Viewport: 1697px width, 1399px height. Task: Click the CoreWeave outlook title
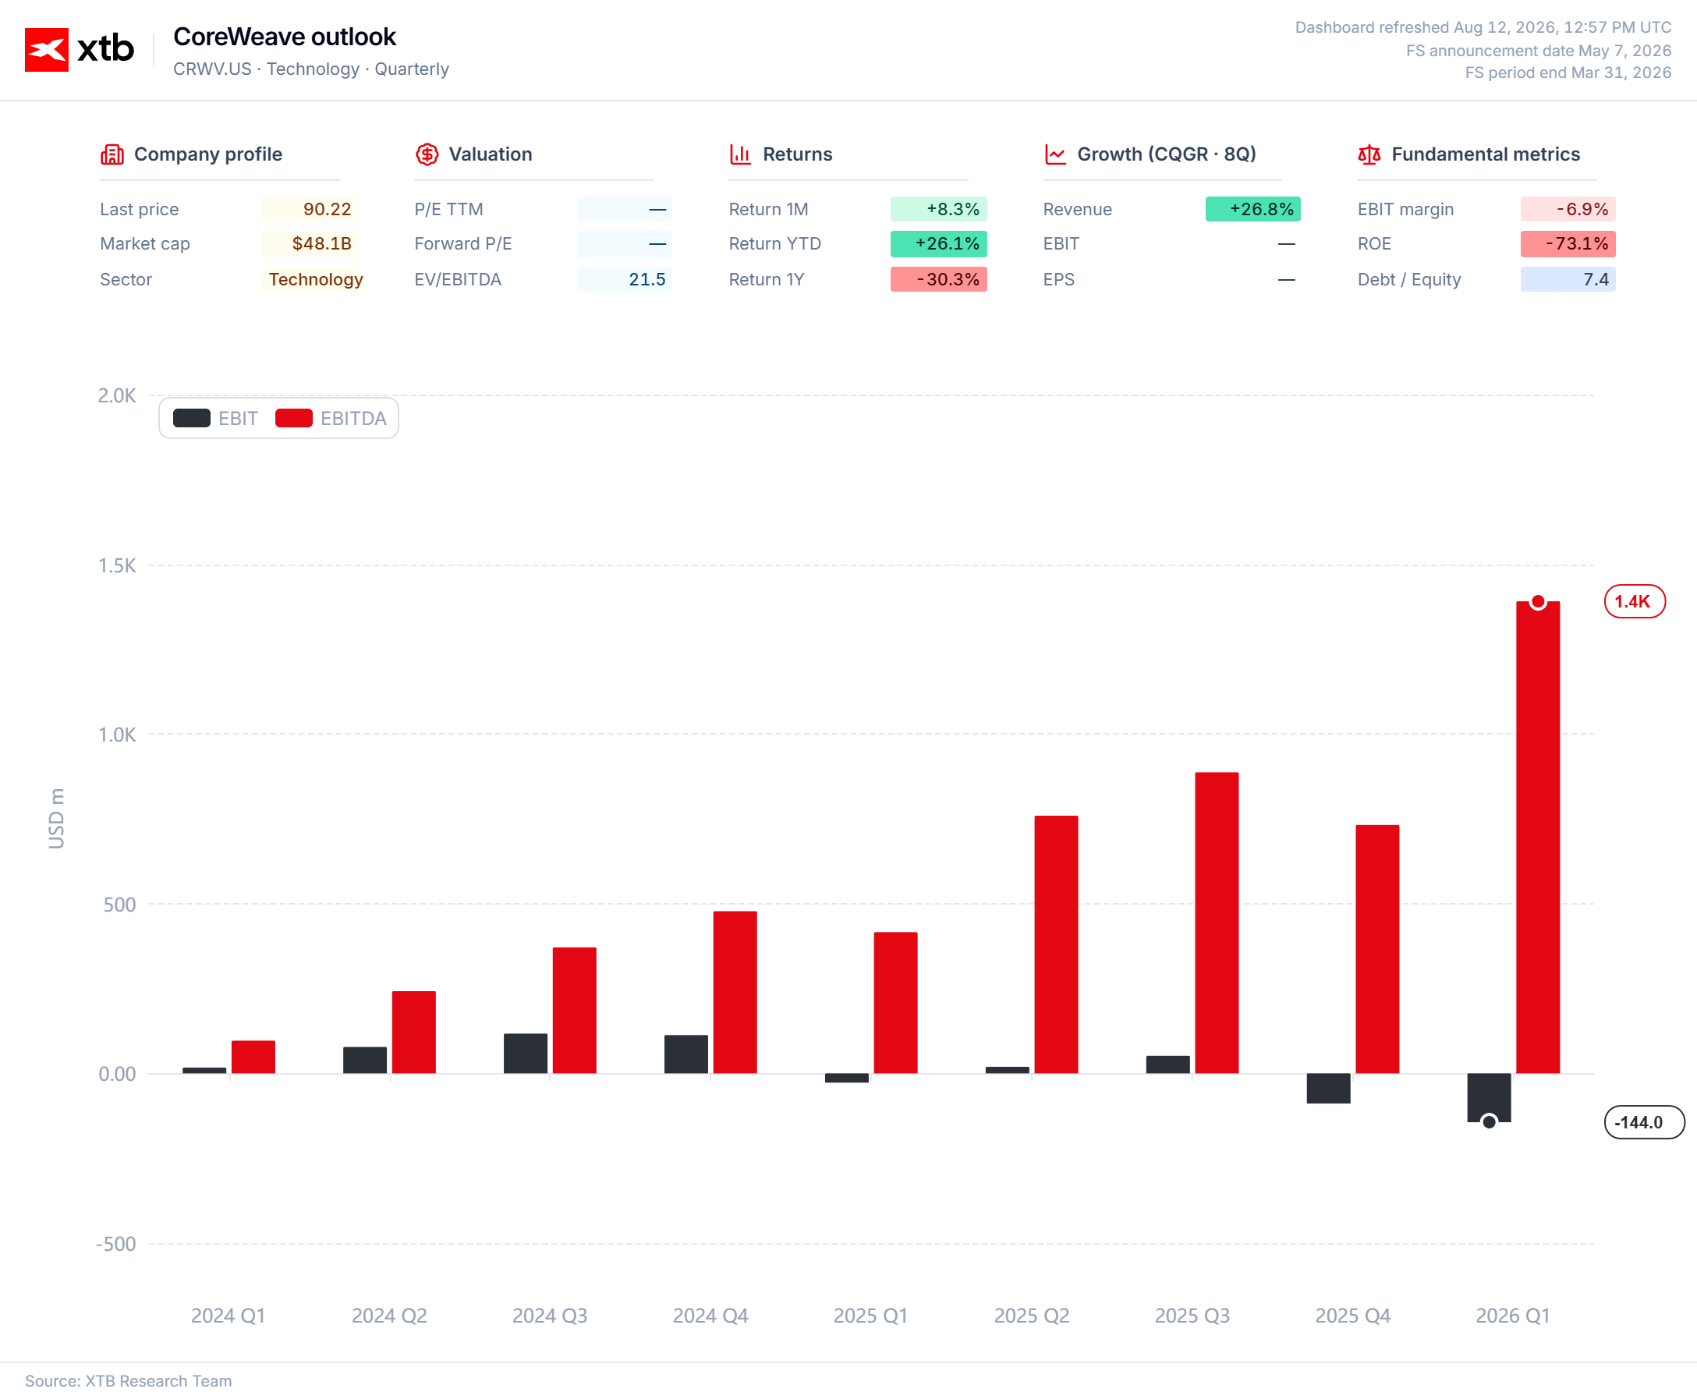coord(285,37)
